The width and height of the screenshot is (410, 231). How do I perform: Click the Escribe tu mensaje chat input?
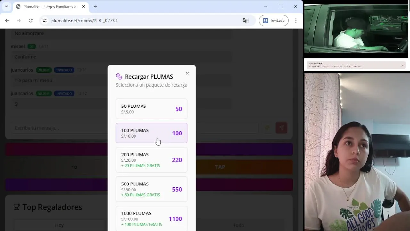(135, 128)
